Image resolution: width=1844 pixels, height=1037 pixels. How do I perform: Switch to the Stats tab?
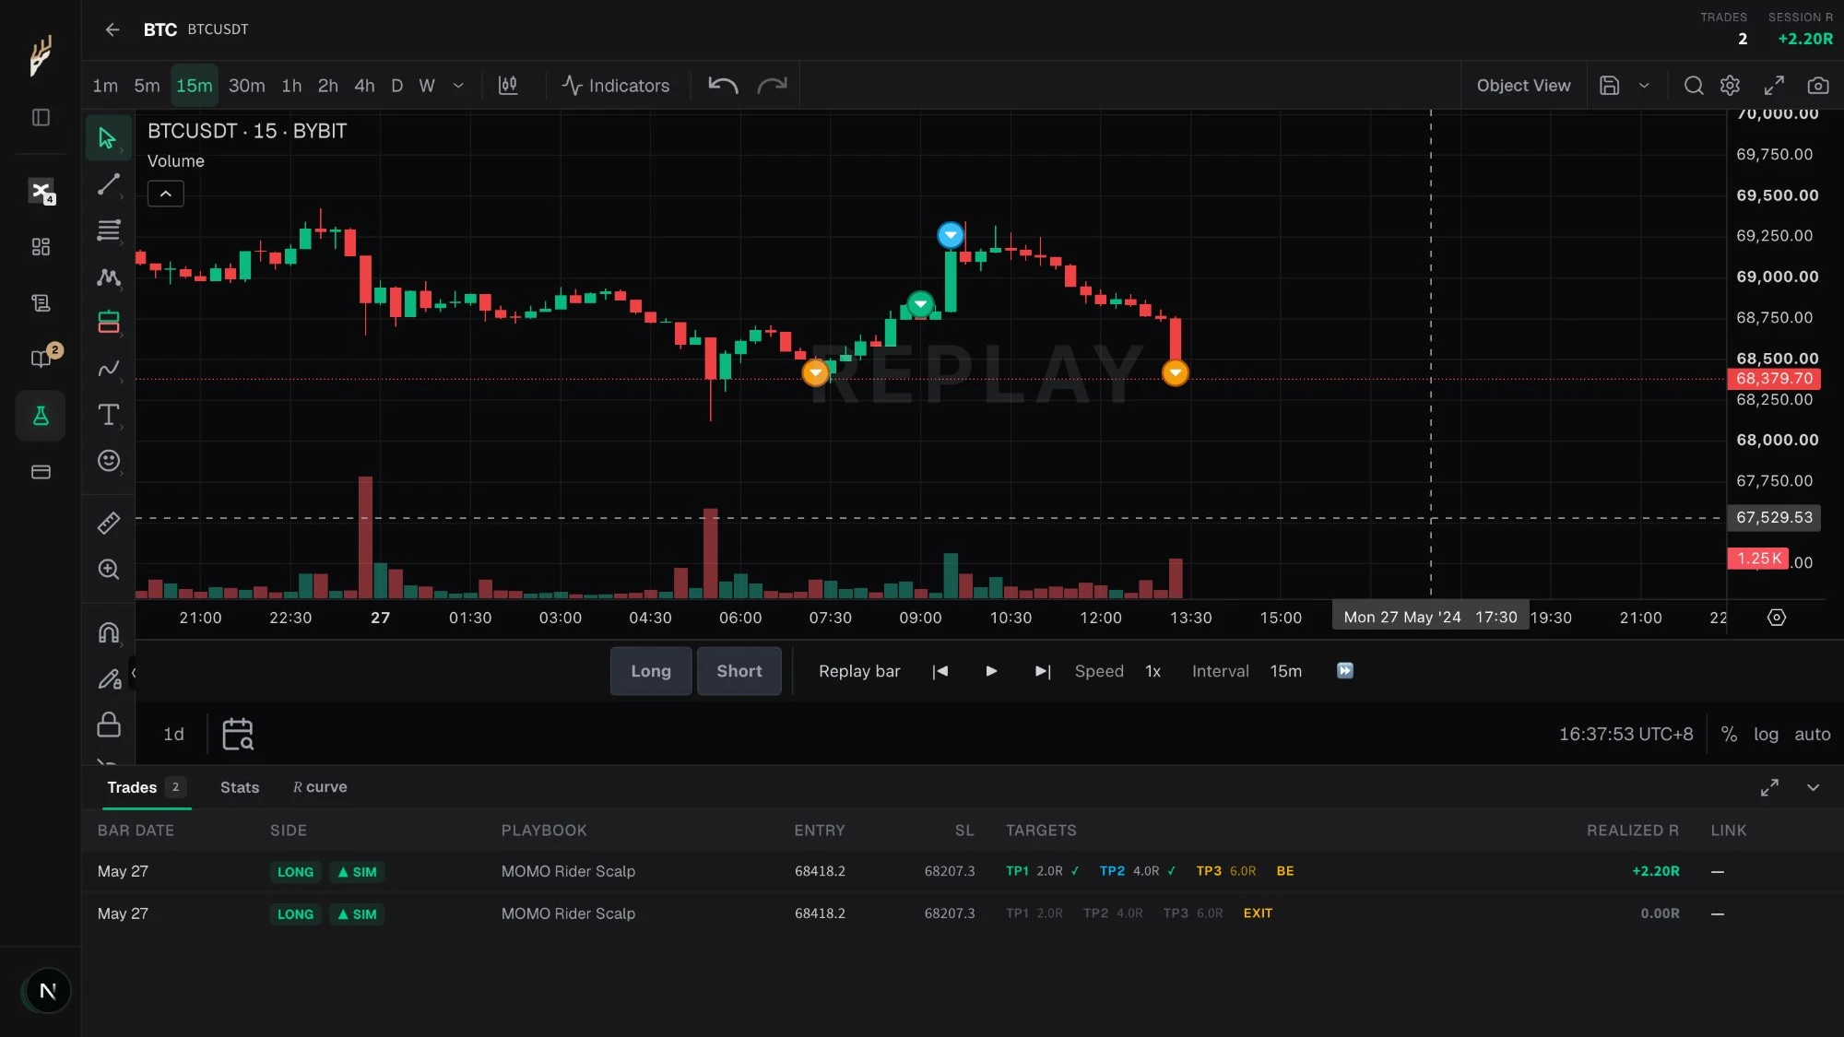tap(240, 787)
